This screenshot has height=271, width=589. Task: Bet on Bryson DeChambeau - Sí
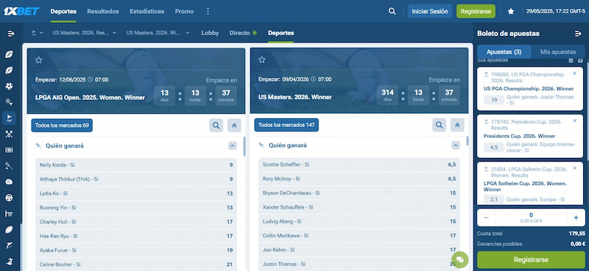click(359, 193)
